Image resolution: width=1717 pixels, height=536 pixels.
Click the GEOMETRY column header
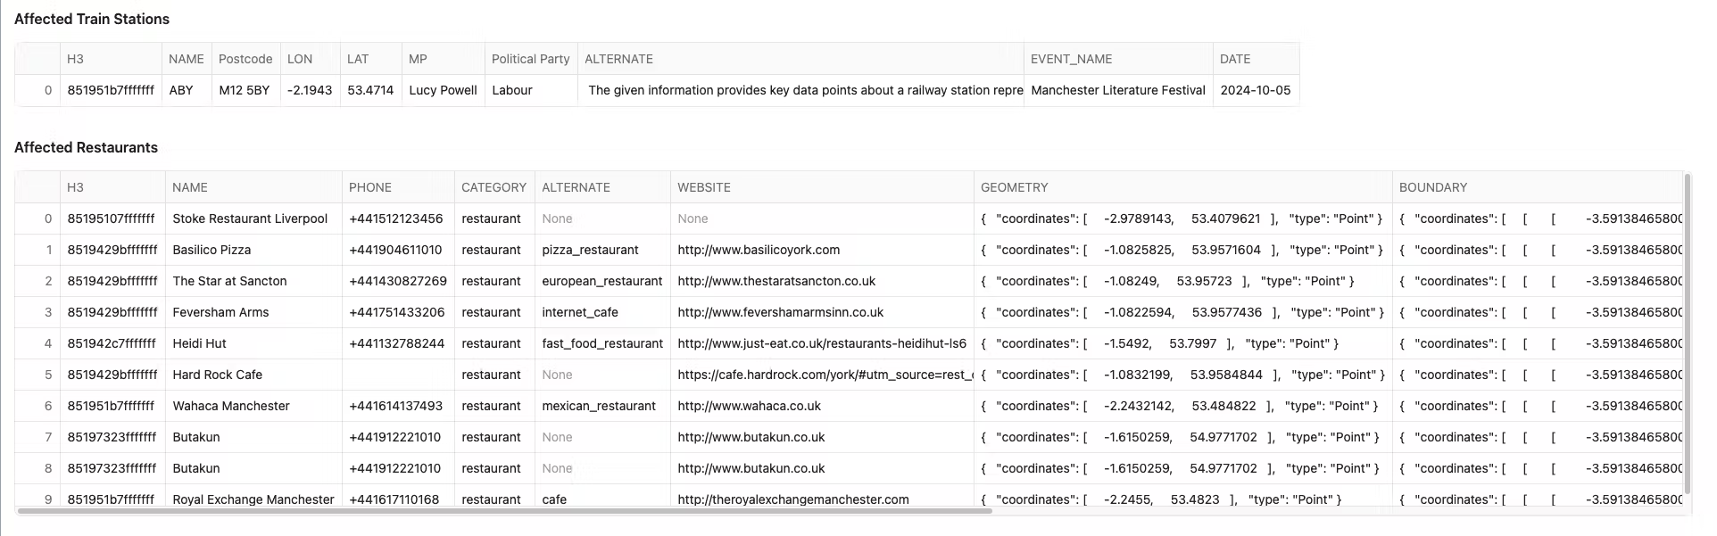(x=1014, y=187)
